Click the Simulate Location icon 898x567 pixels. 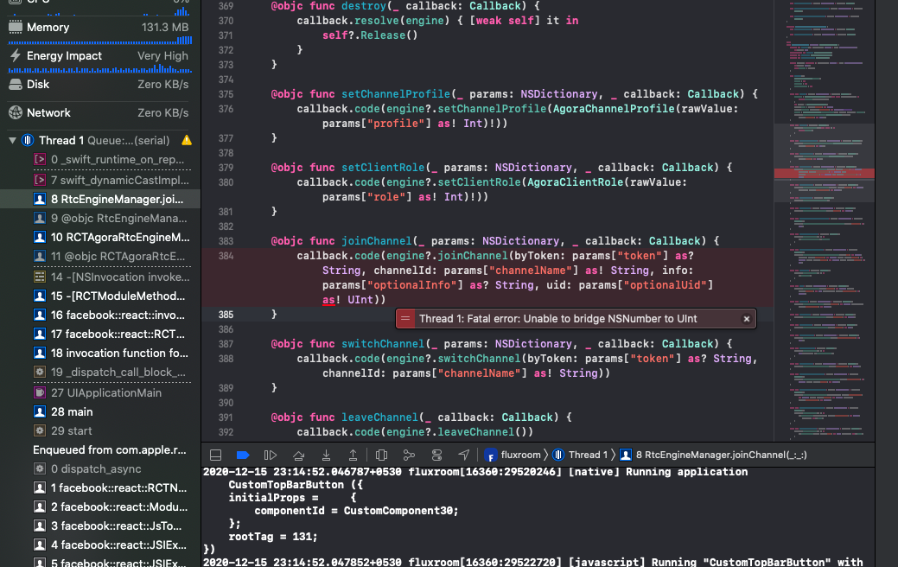(463, 455)
